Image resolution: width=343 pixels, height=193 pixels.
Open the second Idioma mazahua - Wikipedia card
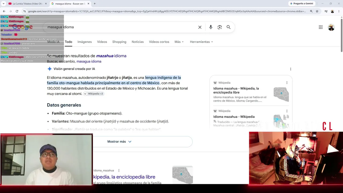[x=234, y=117]
